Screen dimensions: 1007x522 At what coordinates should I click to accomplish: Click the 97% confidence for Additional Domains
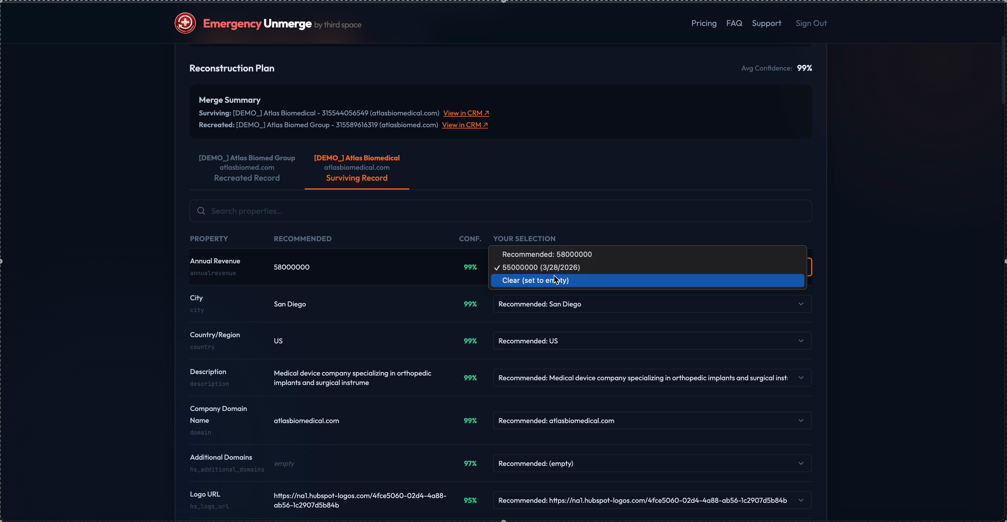470,463
